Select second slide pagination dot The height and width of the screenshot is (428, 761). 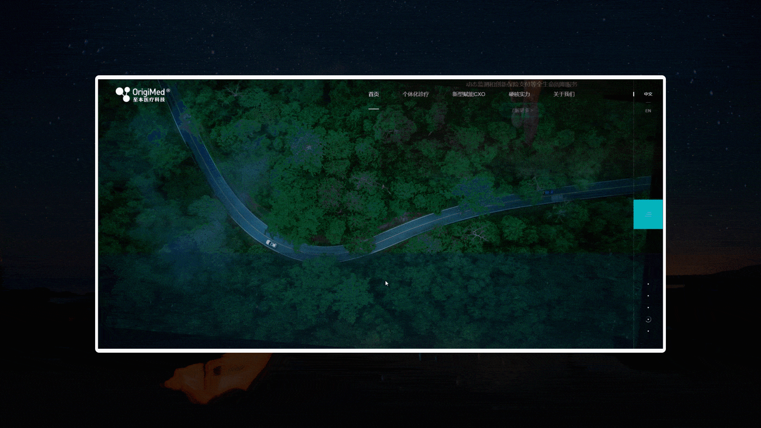[648, 296]
